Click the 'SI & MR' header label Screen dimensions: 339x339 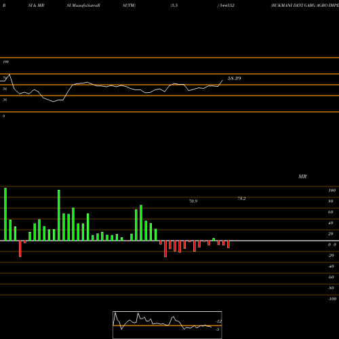tap(36, 5)
